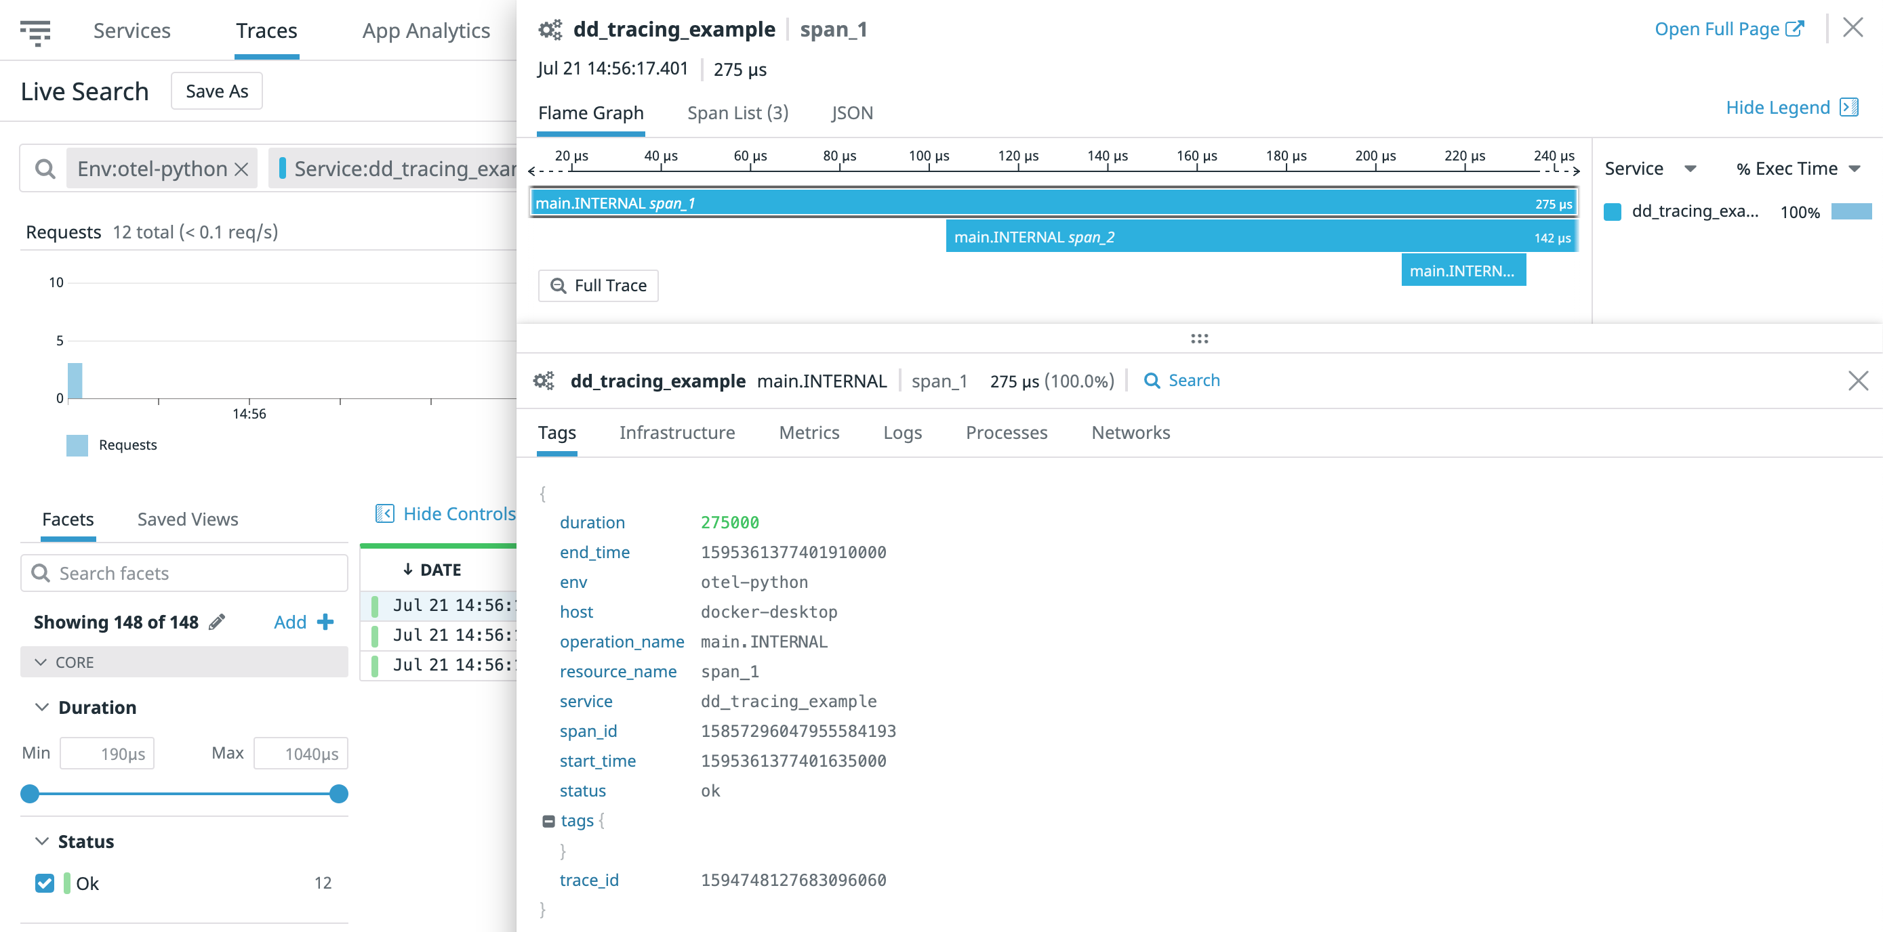The image size is (1883, 932).
Task: Click the Full Trace button
Action: coord(598,285)
